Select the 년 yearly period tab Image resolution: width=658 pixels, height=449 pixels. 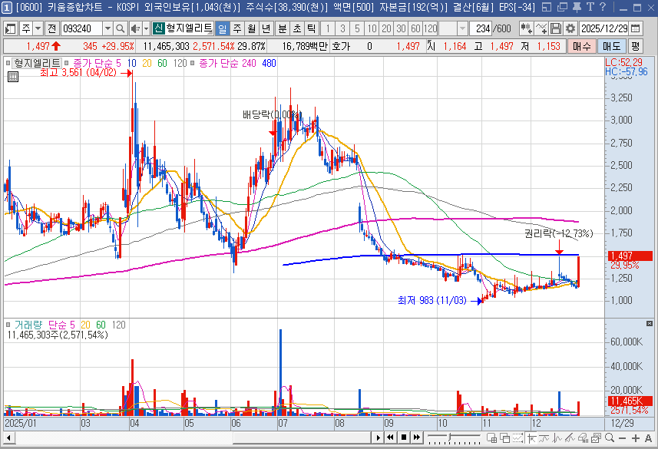(x=266, y=28)
